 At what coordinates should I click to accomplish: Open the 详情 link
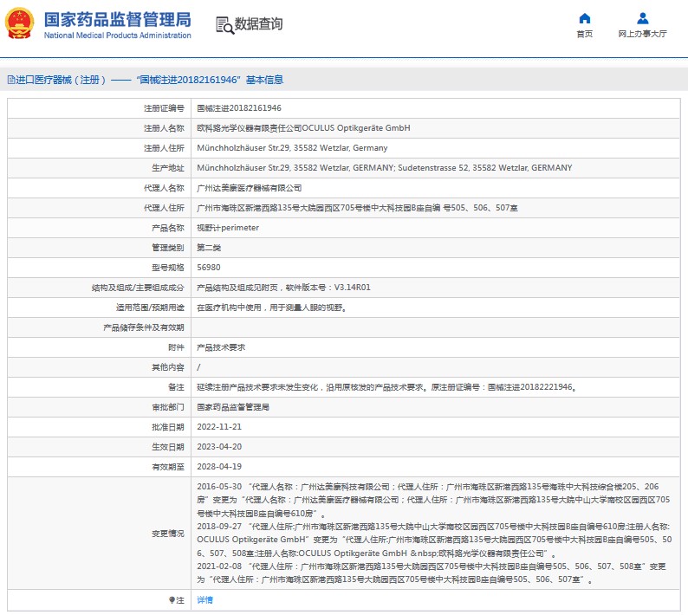[x=204, y=599]
